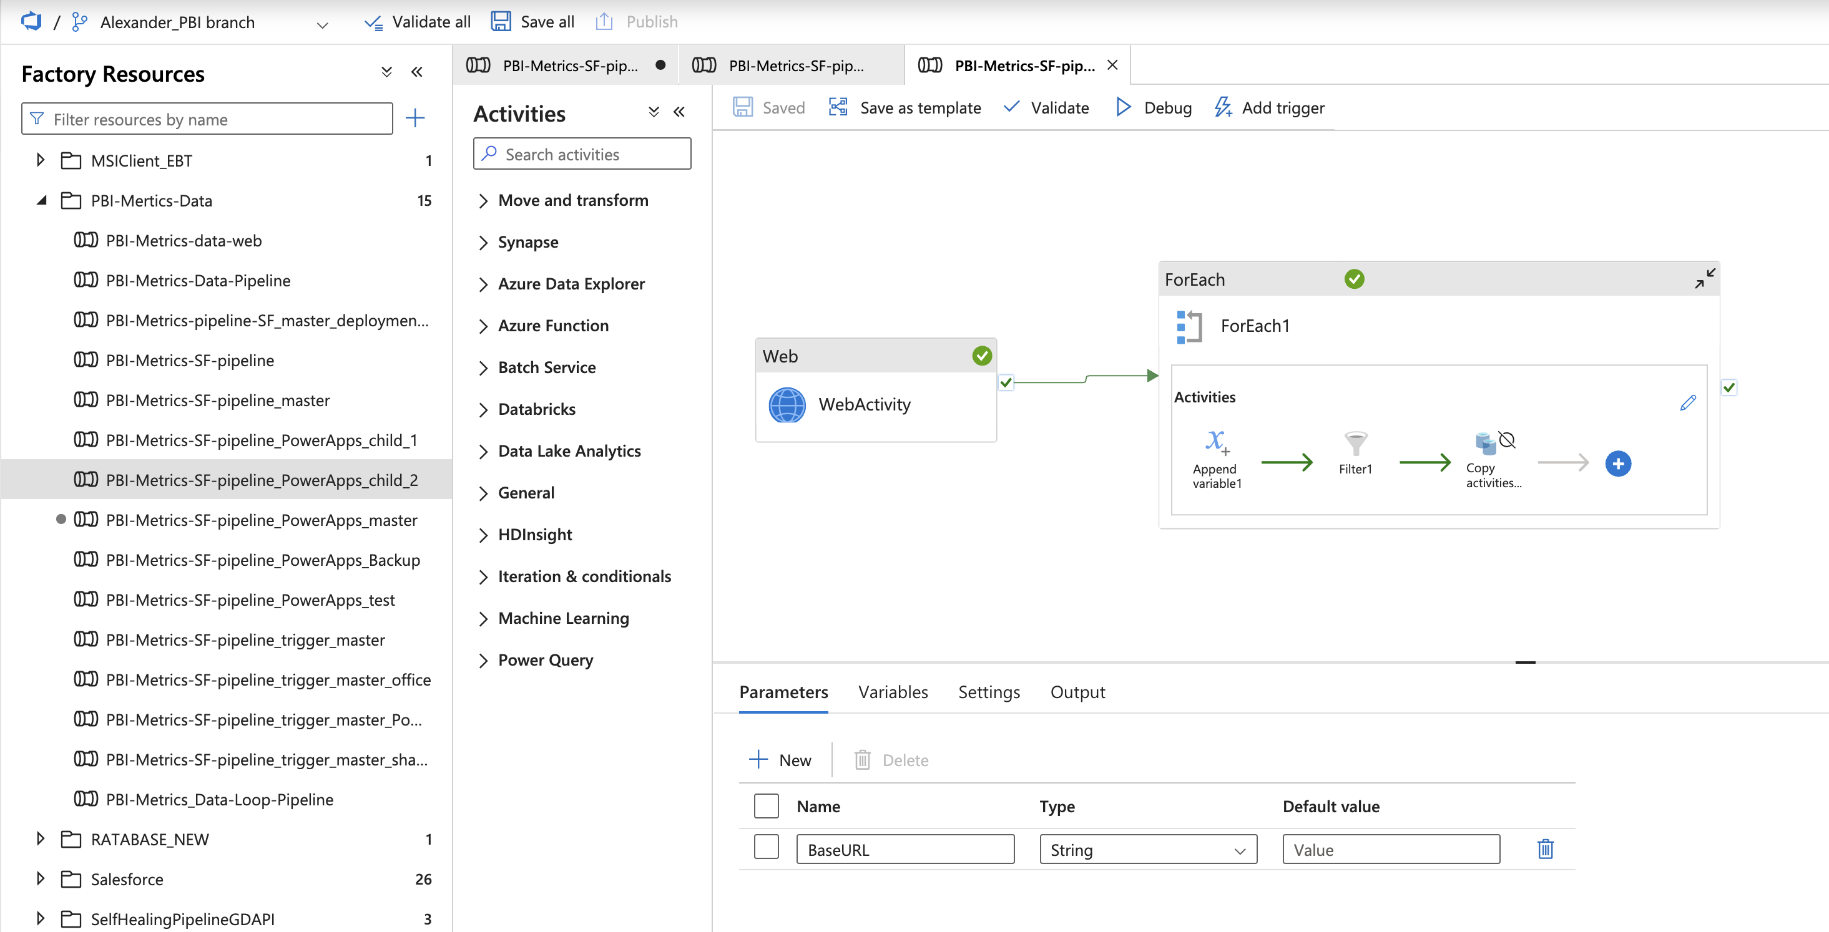Image resolution: width=1829 pixels, height=932 pixels.
Task: Expand the Salesforce folder
Action: click(x=41, y=879)
